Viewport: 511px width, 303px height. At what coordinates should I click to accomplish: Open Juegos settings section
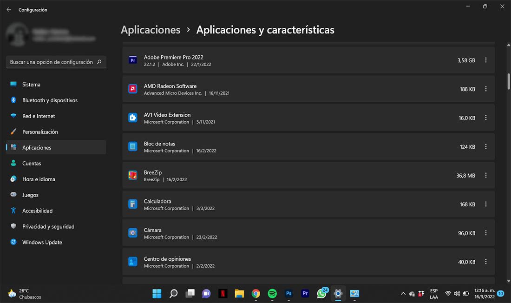56,195
